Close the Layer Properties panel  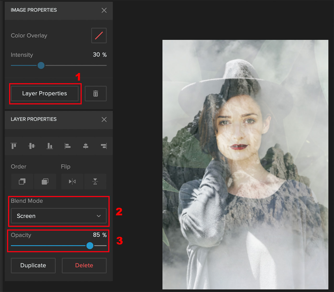pos(104,120)
